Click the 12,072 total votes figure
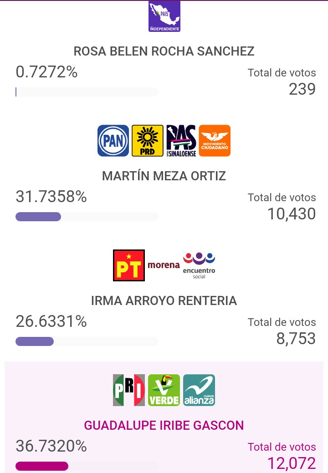 point(292,463)
